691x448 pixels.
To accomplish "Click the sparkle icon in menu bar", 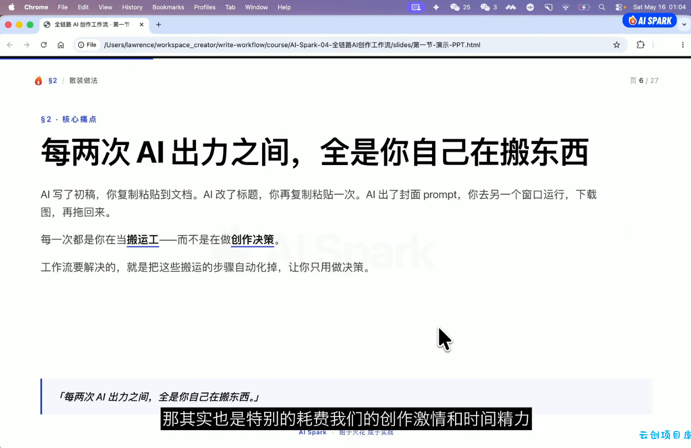I will click(436, 7).
